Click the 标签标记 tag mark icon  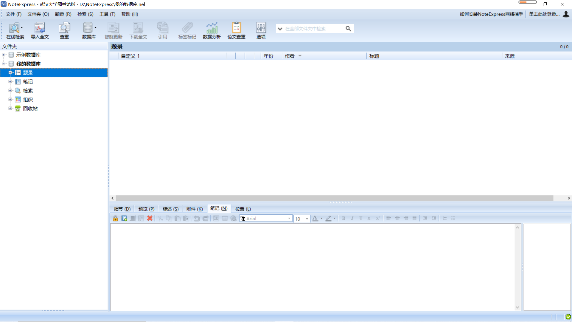(187, 30)
